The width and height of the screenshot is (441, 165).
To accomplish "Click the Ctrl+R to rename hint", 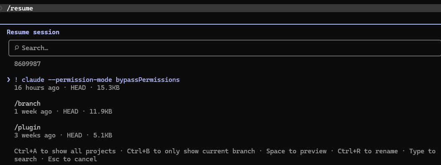I will 368,151.
